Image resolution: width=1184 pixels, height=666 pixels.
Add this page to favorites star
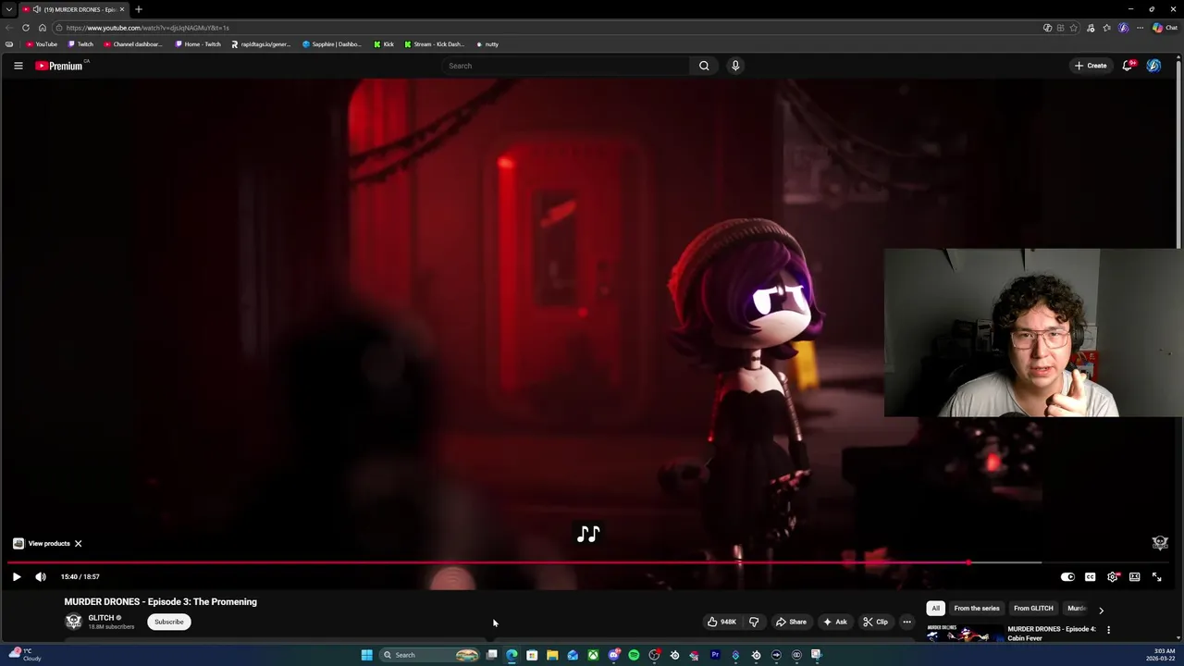(1074, 28)
